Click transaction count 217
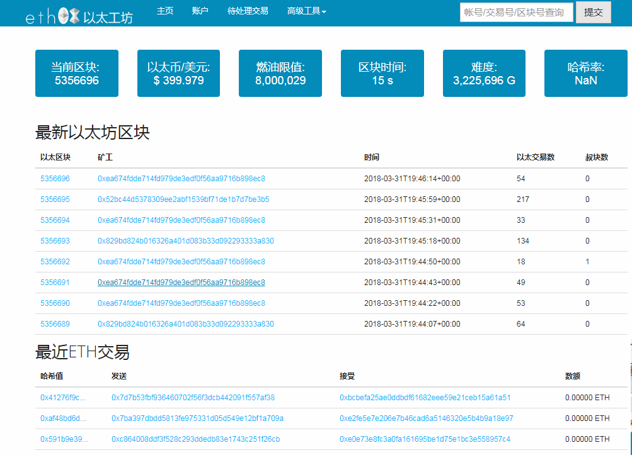 [x=523, y=199]
